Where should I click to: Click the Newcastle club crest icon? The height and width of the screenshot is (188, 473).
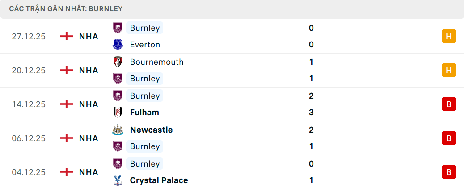(x=118, y=130)
